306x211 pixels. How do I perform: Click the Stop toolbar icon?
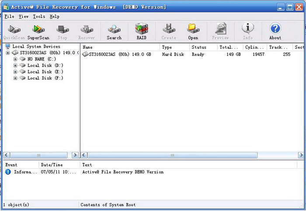(x=63, y=29)
